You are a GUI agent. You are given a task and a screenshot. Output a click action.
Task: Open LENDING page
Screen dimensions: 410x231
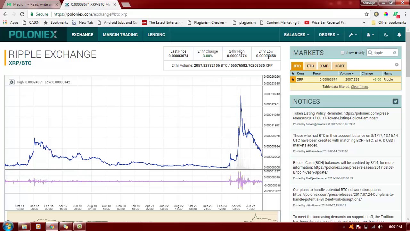[156, 35]
